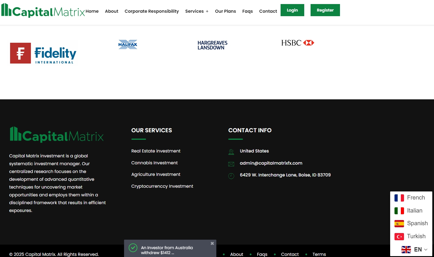Click the HSBC partner logo

(298, 43)
